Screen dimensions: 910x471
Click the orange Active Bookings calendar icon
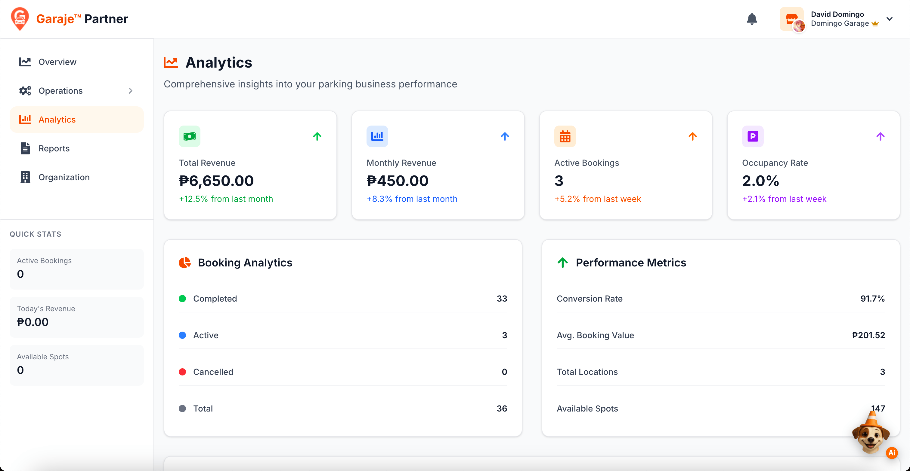(x=565, y=136)
